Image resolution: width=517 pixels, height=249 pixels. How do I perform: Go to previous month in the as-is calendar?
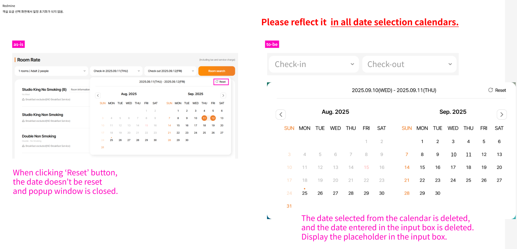(98, 95)
